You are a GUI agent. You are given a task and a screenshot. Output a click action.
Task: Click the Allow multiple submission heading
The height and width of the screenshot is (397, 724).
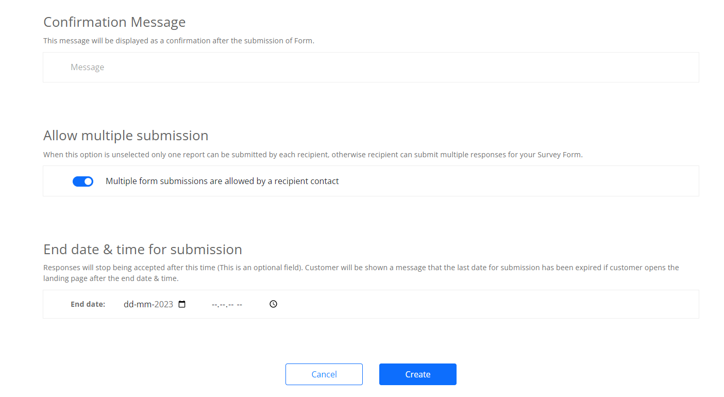coord(126,136)
